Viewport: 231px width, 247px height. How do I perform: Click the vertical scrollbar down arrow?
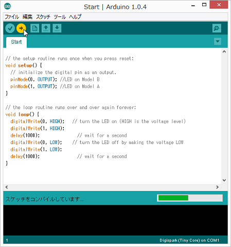[x=224, y=180]
